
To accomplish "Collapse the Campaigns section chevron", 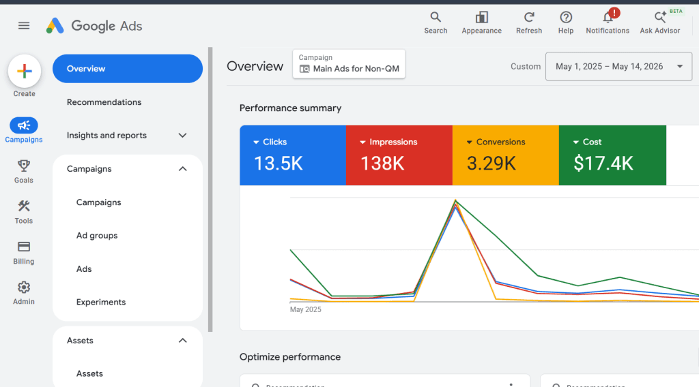I will click(x=183, y=169).
